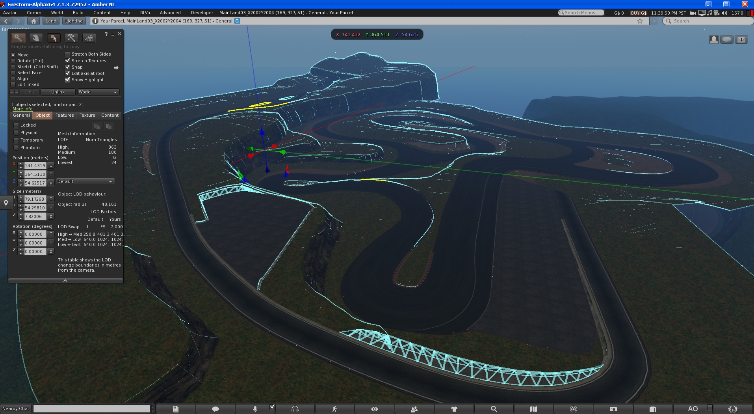This screenshot has width=754, height=414.
Task: Select the Land (bulldozer) build tool
Action: 89,38
